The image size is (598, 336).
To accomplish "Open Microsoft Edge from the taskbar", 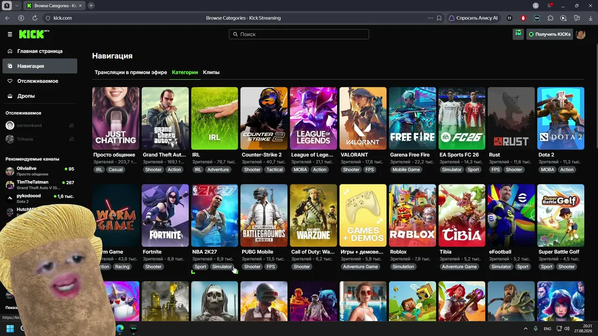I will point(119,329).
